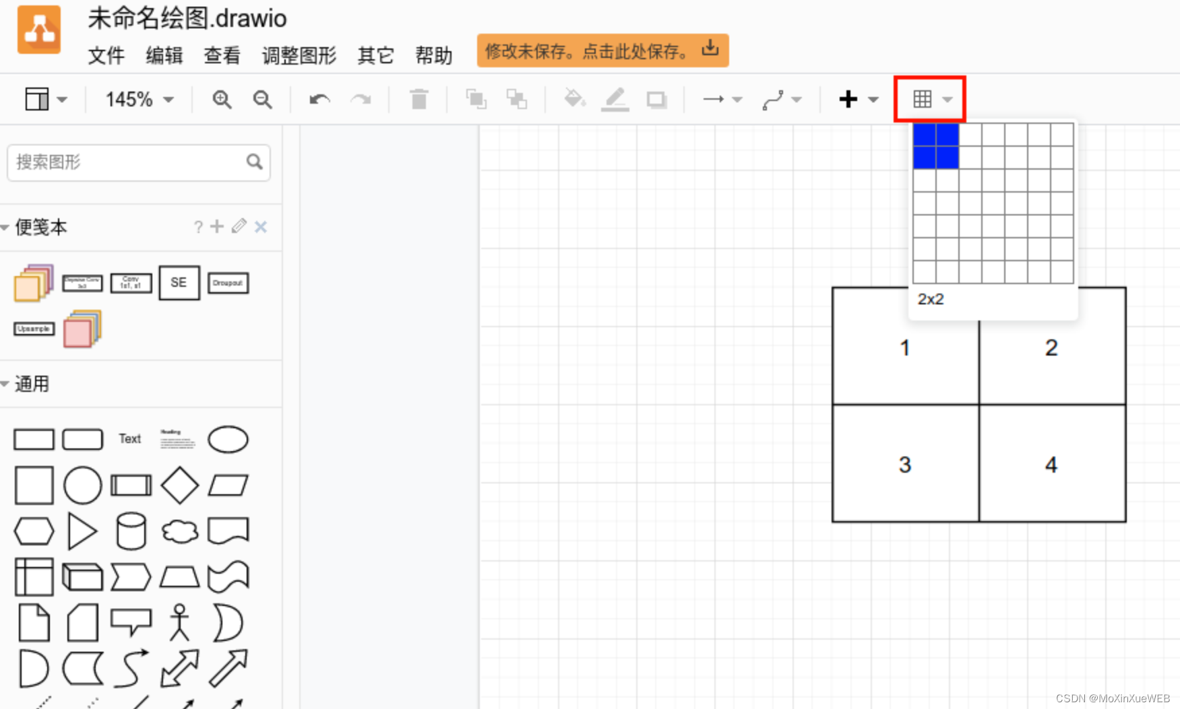Image resolution: width=1180 pixels, height=709 pixels.
Task: Close the scratchpad with the X
Action: coord(261,227)
